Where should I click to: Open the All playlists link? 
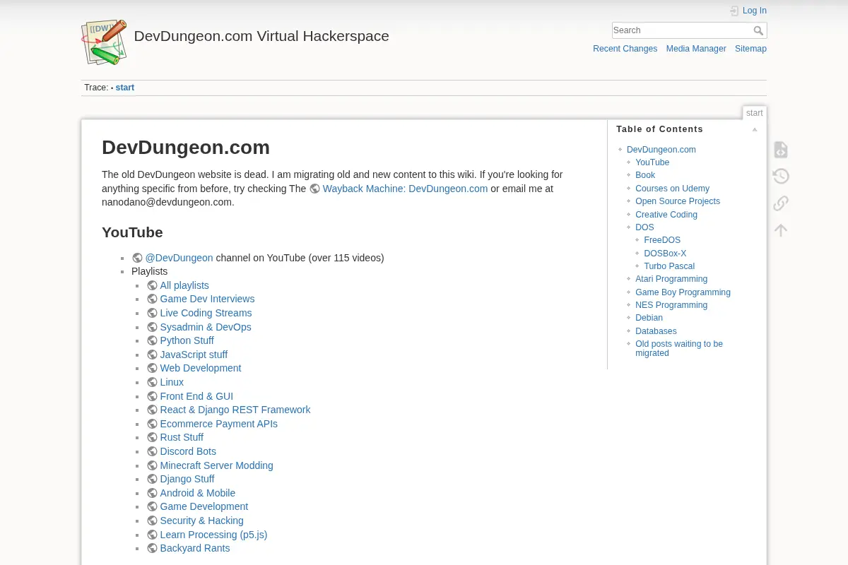[x=184, y=285]
